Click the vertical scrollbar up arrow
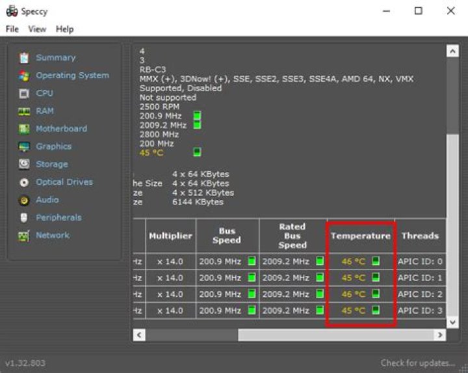This screenshot has height=373, width=468. 452,51
